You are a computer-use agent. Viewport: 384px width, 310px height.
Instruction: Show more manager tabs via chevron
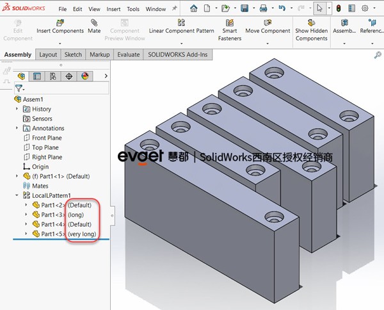[x=106, y=76]
